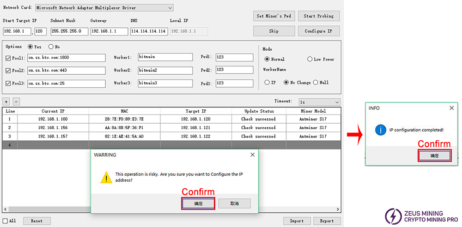Image resolution: width=462 pixels, height=227 pixels.
Task: Click the Export button
Action: (x=327, y=221)
